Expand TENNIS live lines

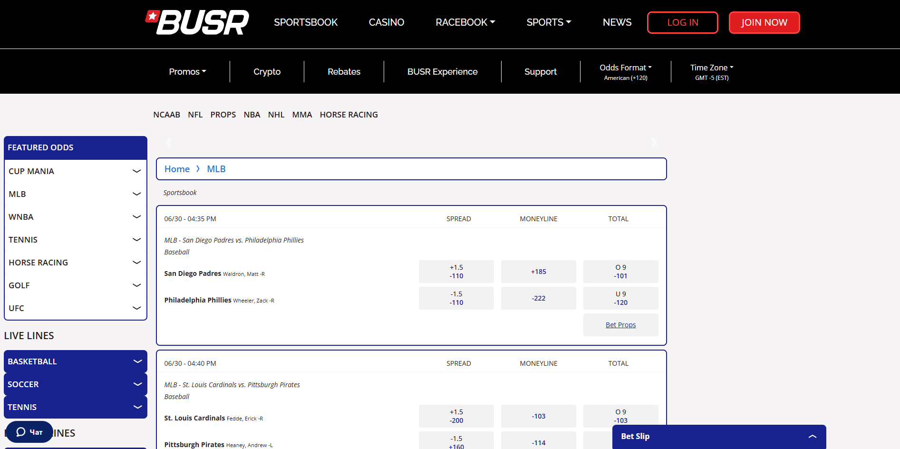click(76, 407)
